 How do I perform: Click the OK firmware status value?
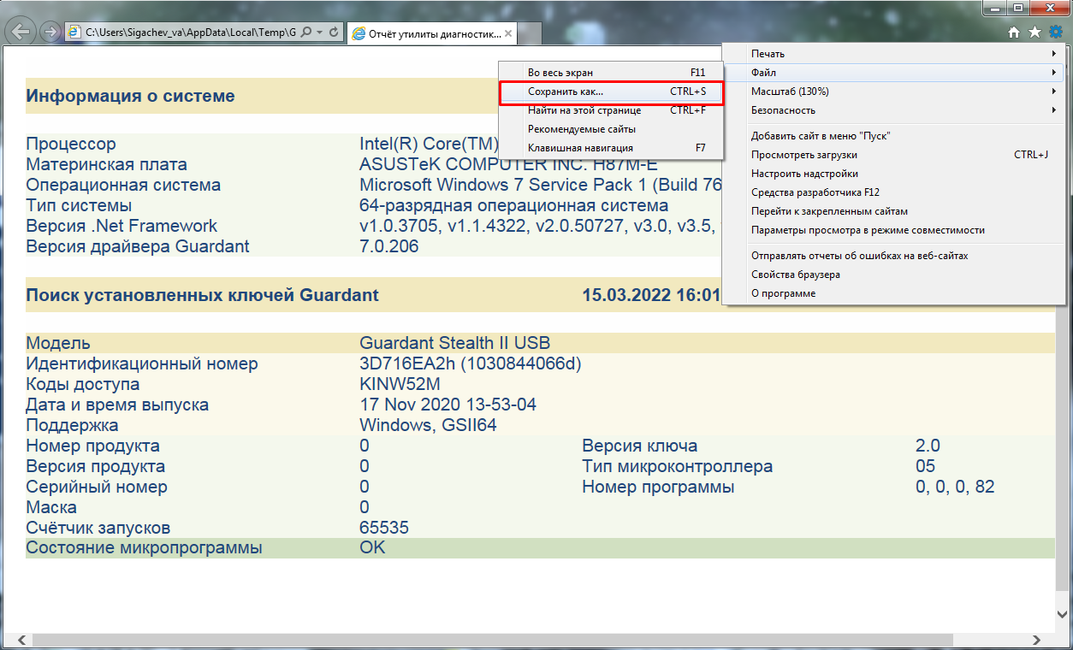(373, 547)
